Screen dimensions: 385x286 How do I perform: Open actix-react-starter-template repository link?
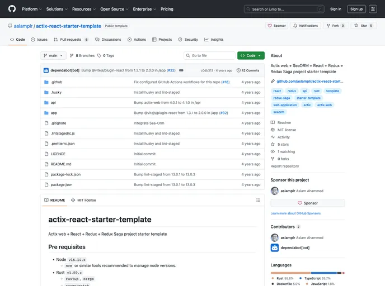[68, 26]
